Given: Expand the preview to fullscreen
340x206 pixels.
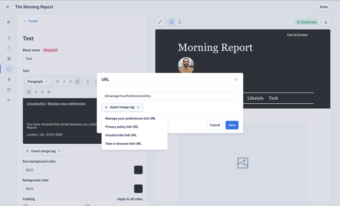Looking at the screenshot, I should point(160,22).
